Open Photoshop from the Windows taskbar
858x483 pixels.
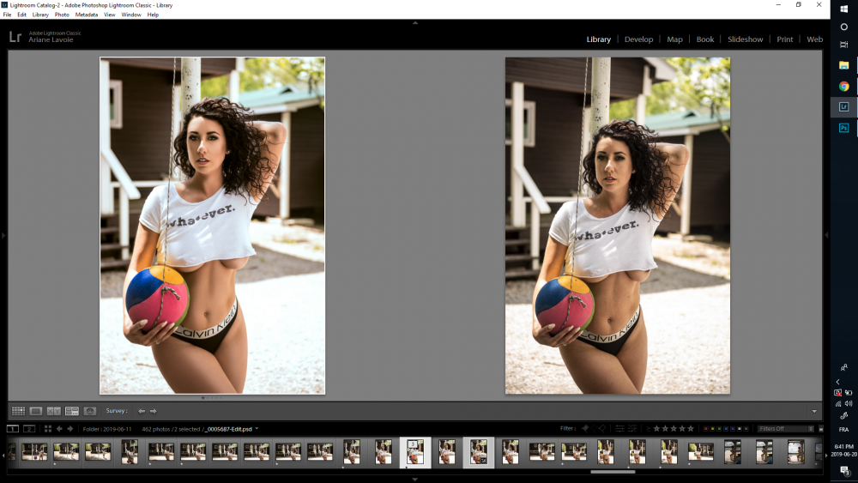coord(843,128)
